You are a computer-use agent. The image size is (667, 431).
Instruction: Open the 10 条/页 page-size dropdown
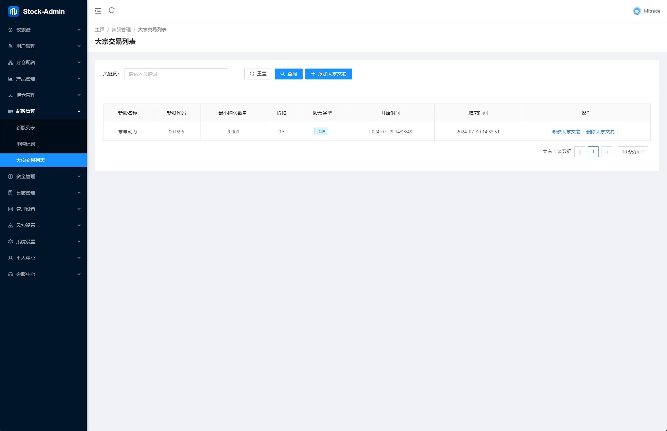tap(632, 152)
